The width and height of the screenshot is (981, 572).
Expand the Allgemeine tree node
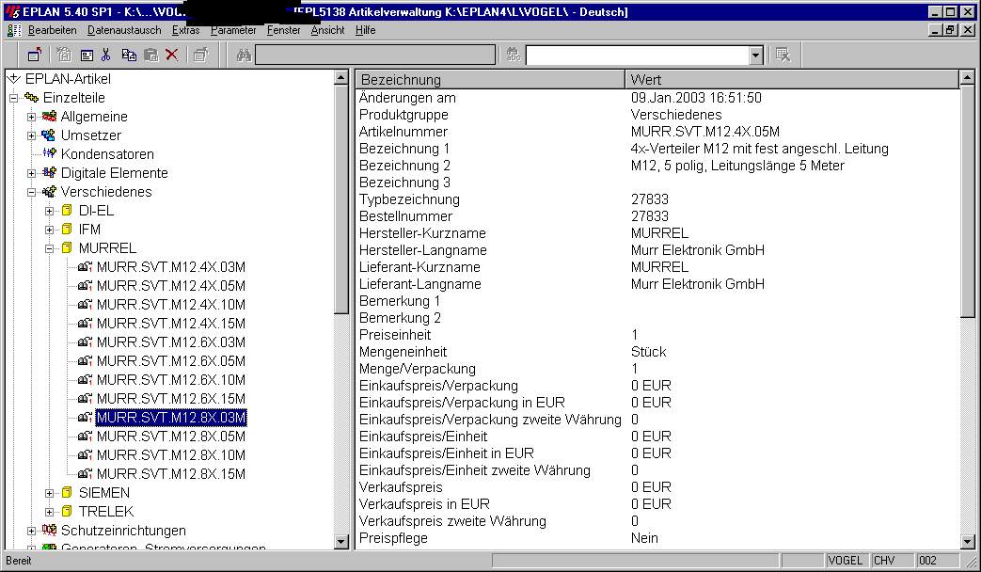pos(31,117)
